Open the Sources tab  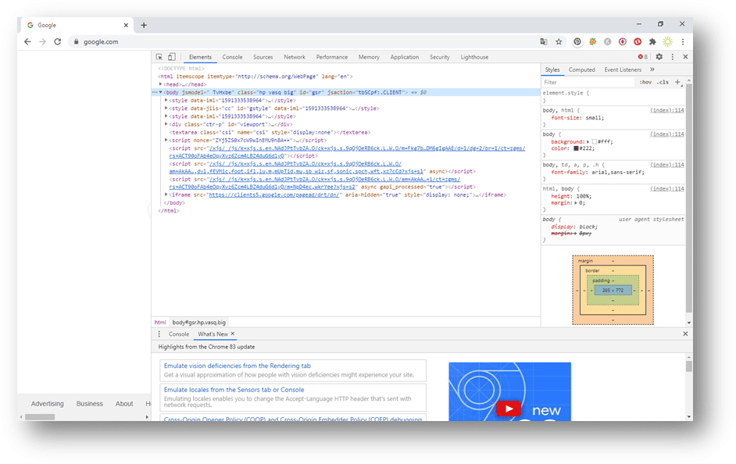click(x=263, y=57)
